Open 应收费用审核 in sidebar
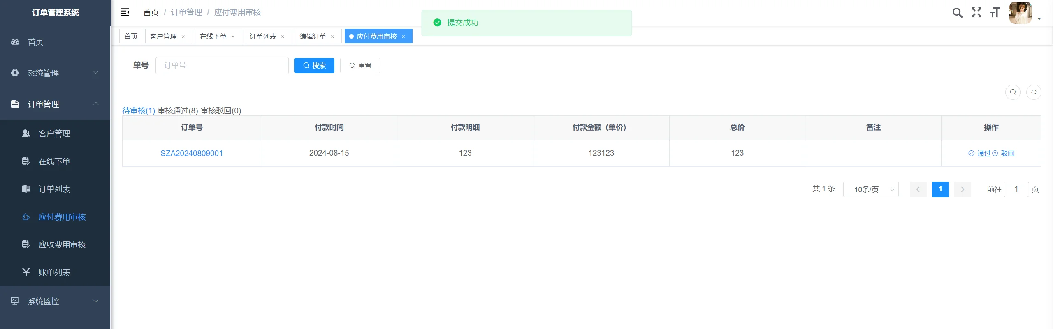 pos(55,244)
